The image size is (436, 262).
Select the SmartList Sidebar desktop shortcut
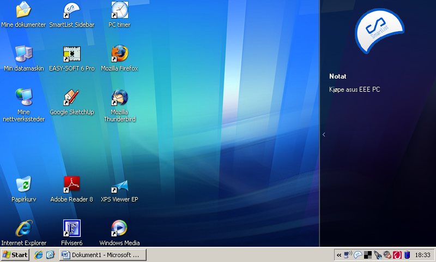(x=72, y=15)
